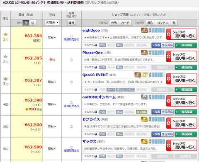The height and width of the screenshot is (162, 199).
Task: Click 延長保証 button in Qoo10 EVENT row
Action: coord(186,89)
